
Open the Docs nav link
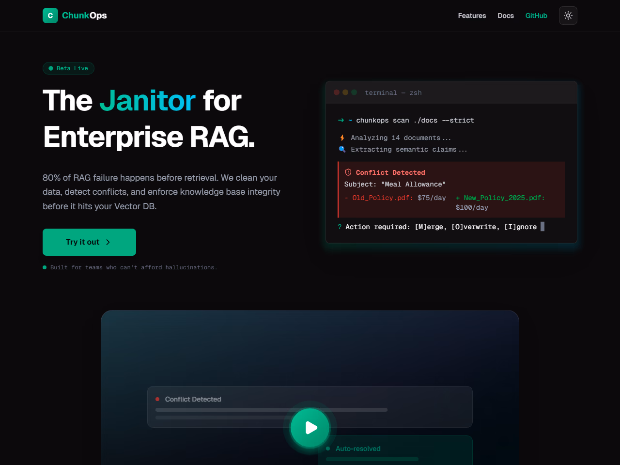pos(506,15)
